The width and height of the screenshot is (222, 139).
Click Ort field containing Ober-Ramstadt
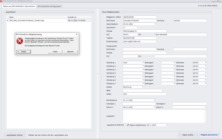181,34
